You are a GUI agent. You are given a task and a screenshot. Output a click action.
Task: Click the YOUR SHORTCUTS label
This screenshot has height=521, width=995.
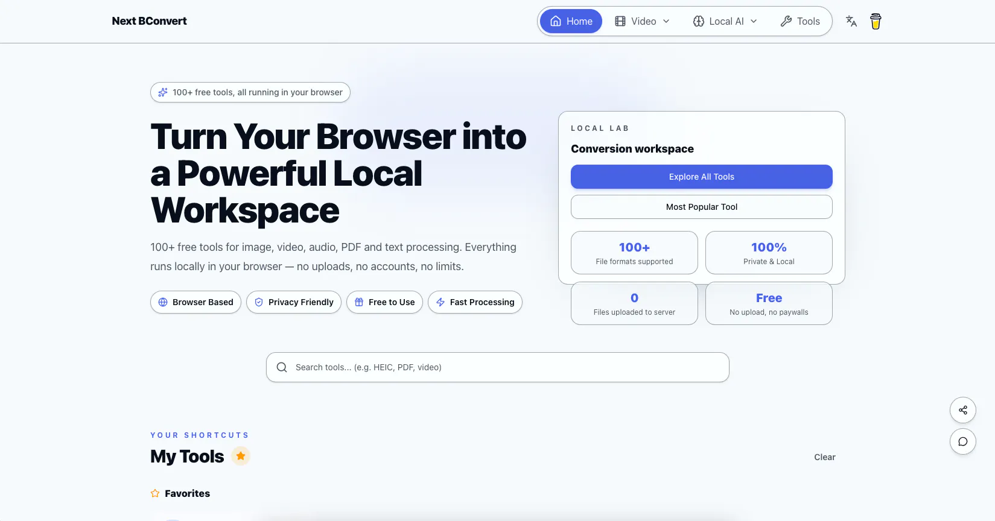pos(200,435)
